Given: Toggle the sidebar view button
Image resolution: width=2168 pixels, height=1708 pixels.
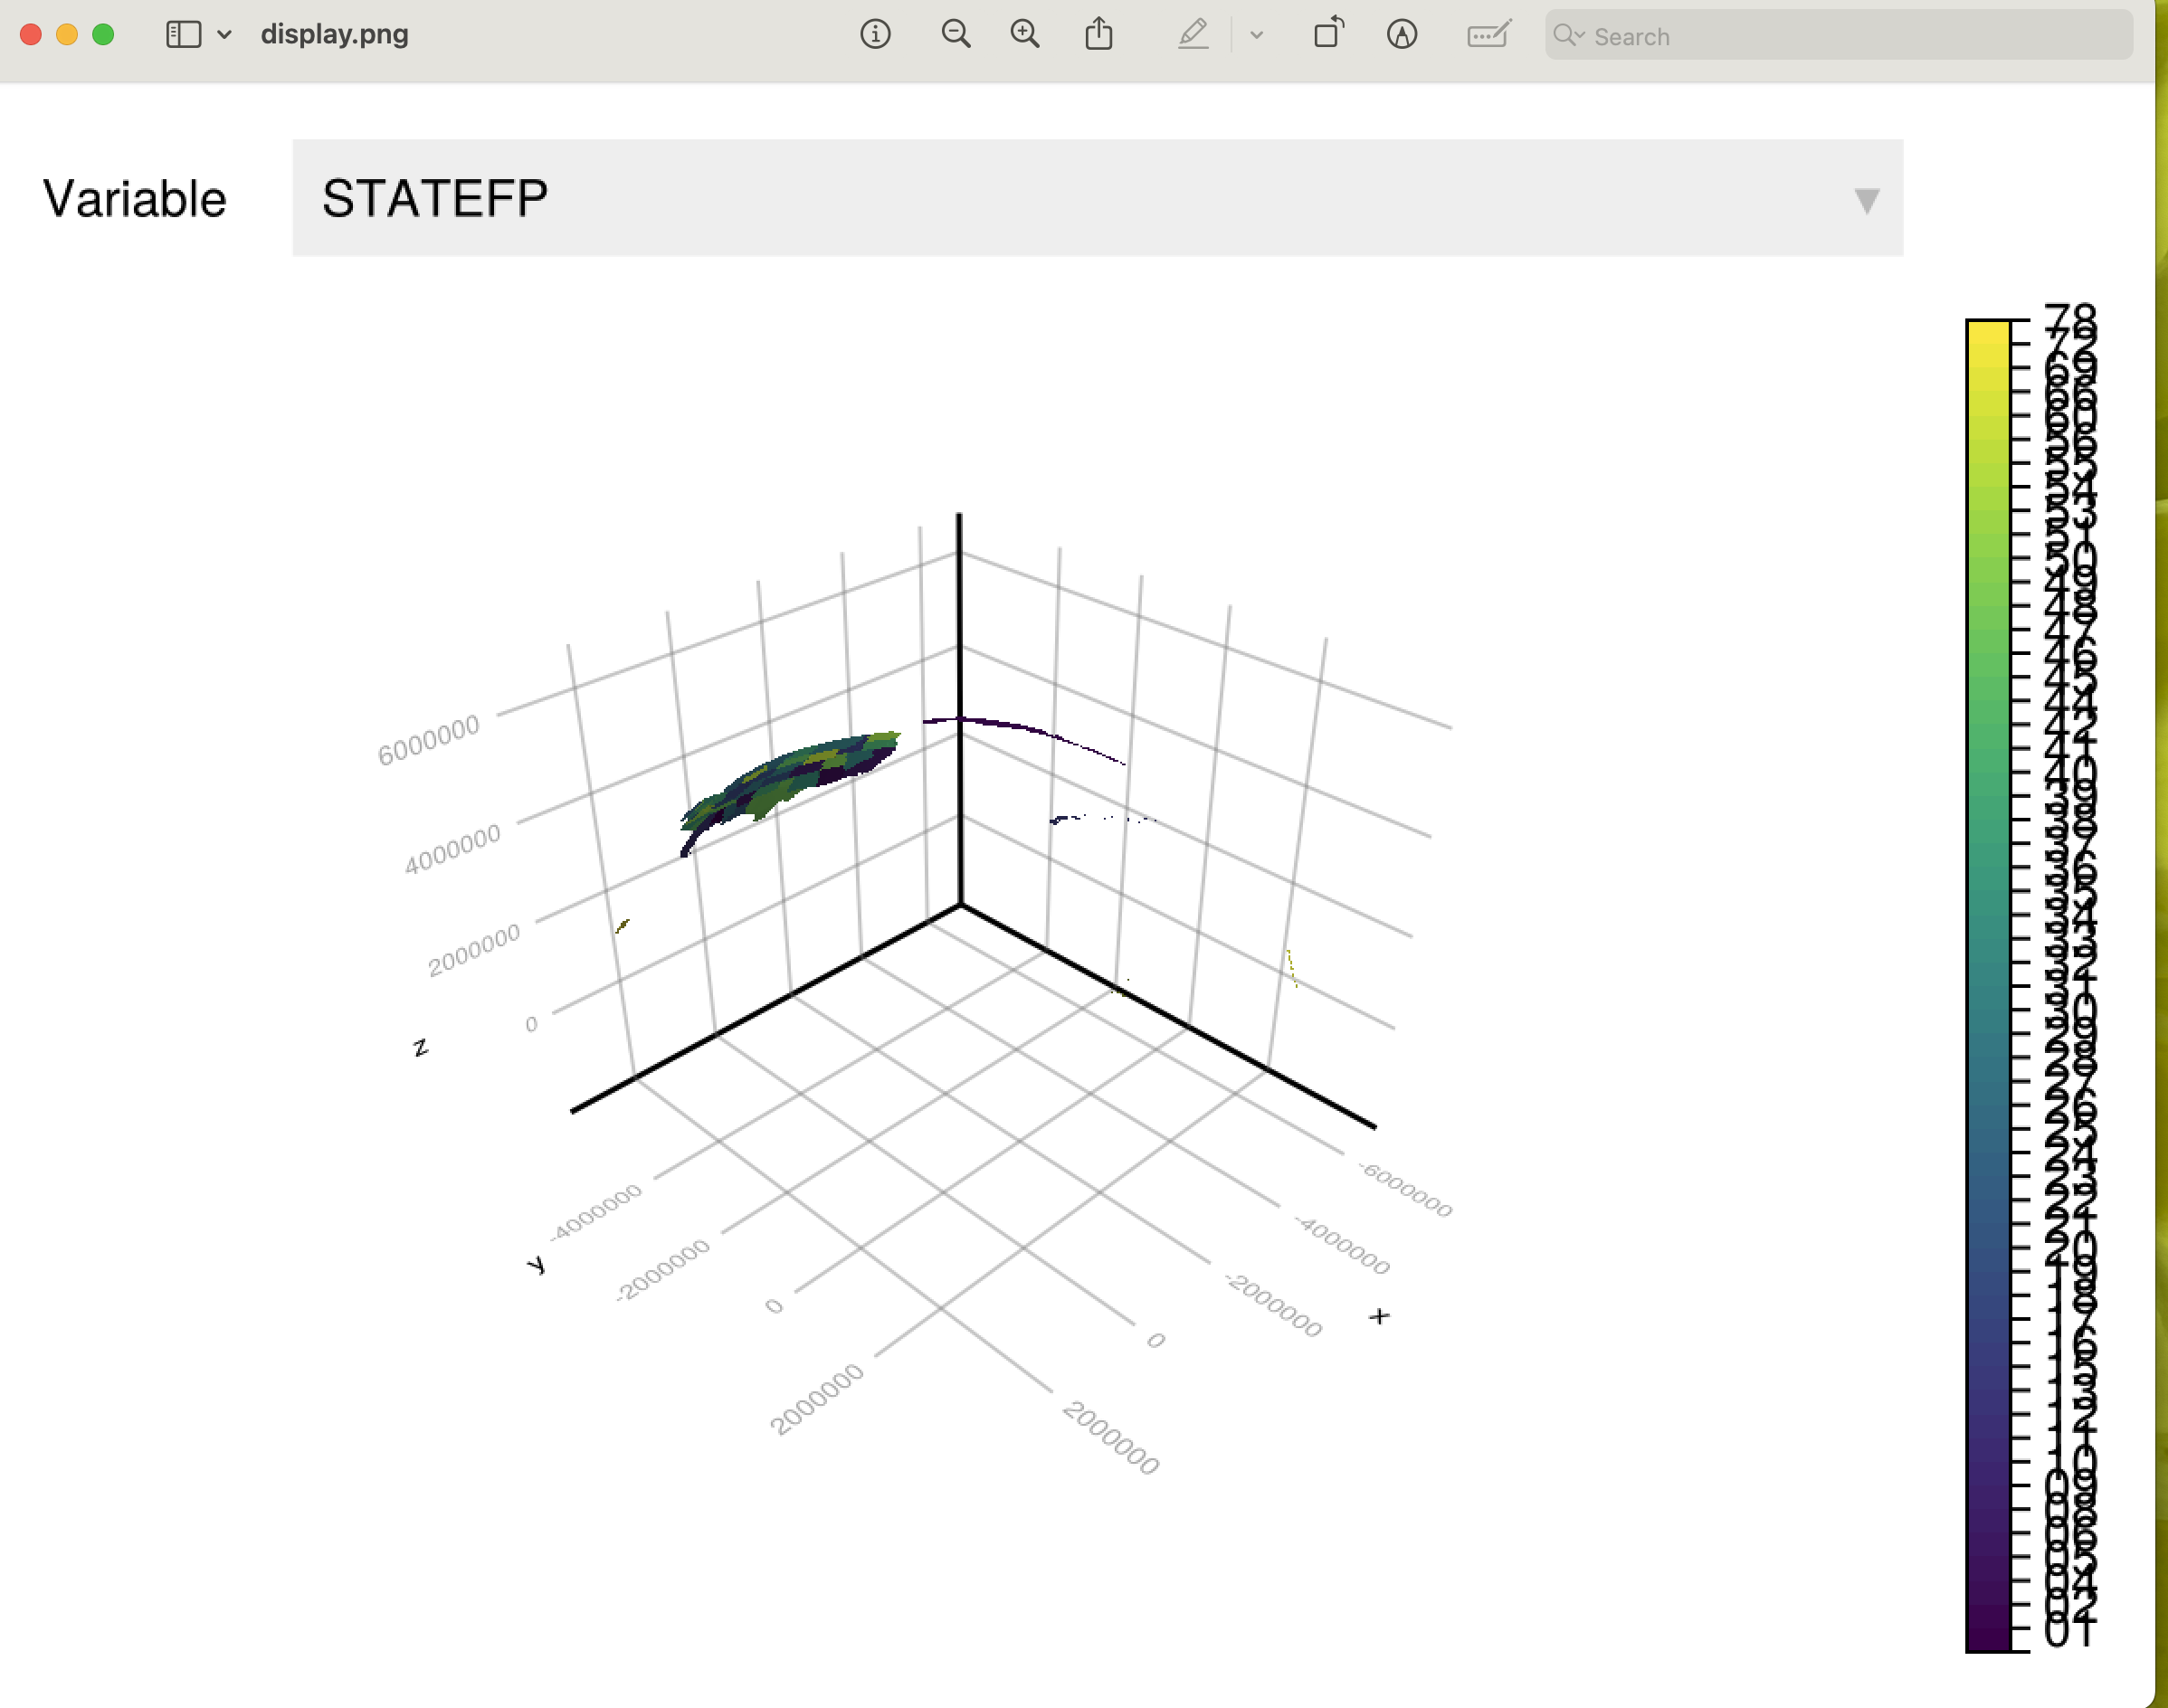Looking at the screenshot, I should [x=184, y=35].
